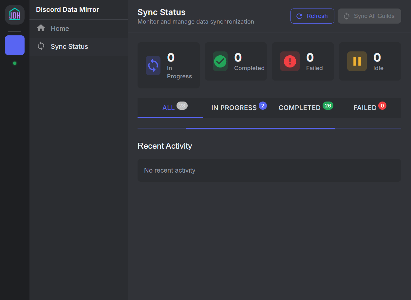This screenshot has height=300, width=411.
Task: Click the JDH app logo icon
Action: click(x=14, y=14)
